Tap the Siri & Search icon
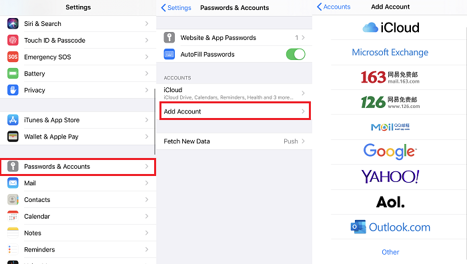 coord(13,23)
